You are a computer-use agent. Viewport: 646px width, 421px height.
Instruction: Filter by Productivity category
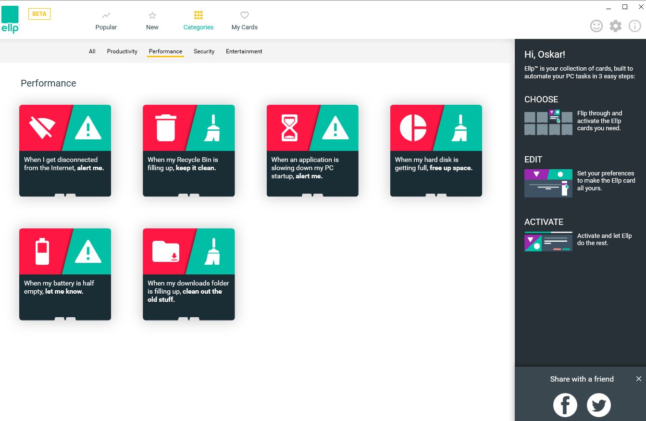point(122,51)
